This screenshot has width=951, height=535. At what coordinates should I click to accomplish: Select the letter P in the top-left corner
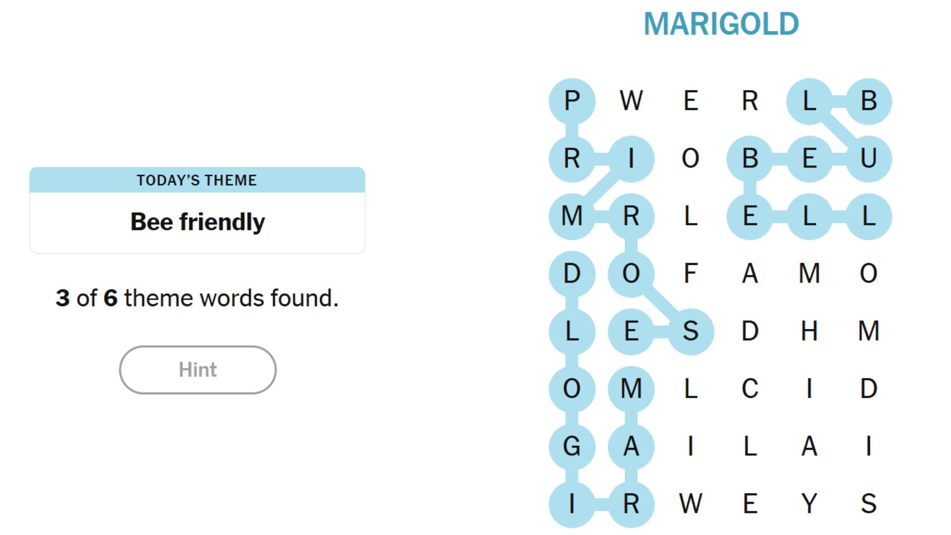(572, 102)
